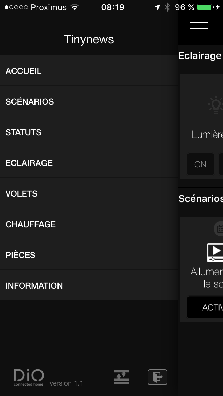
Task: Click the logout door icon
Action: coord(157,377)
